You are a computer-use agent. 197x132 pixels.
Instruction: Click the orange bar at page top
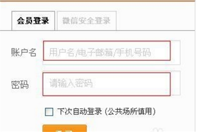(x=98, y=1)
